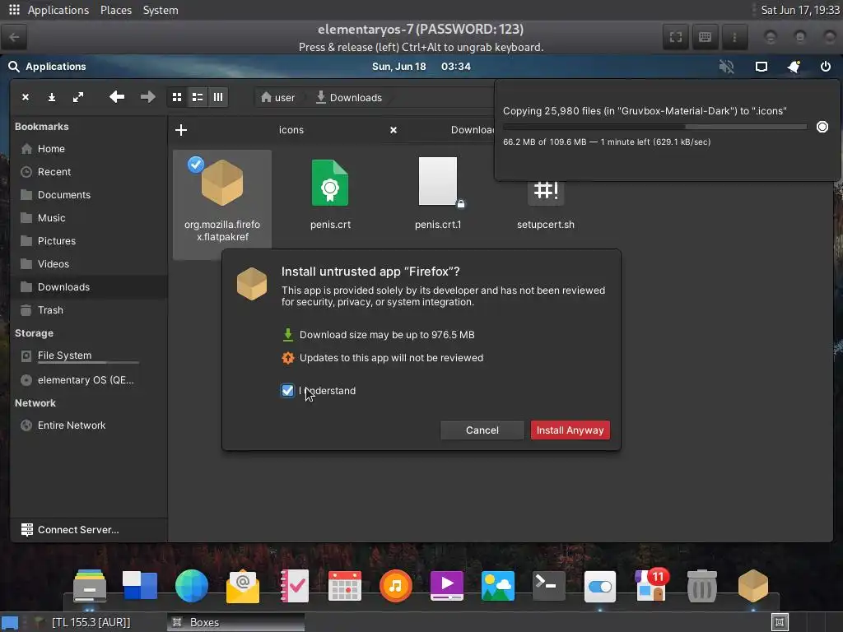This screenshot has width=843, height=632.
Task: Select the penis.crt certificate file
Action: point(330,194)
